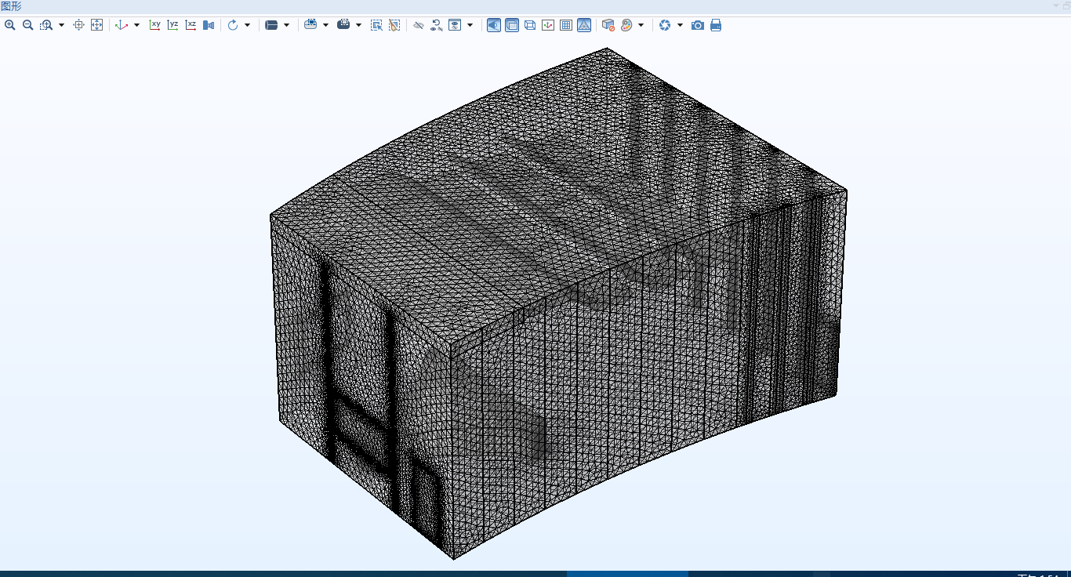The width and height of the screenshot is (1071, 577).
Task: Open the color theme palette dropdown
Action: 641,25
